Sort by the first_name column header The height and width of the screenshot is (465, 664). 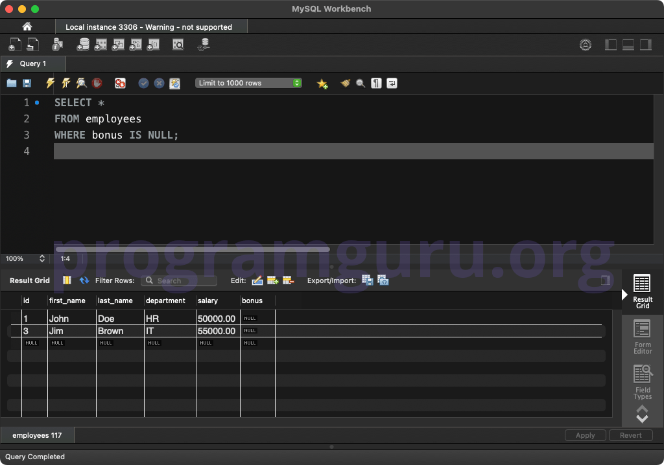[71, 301]
